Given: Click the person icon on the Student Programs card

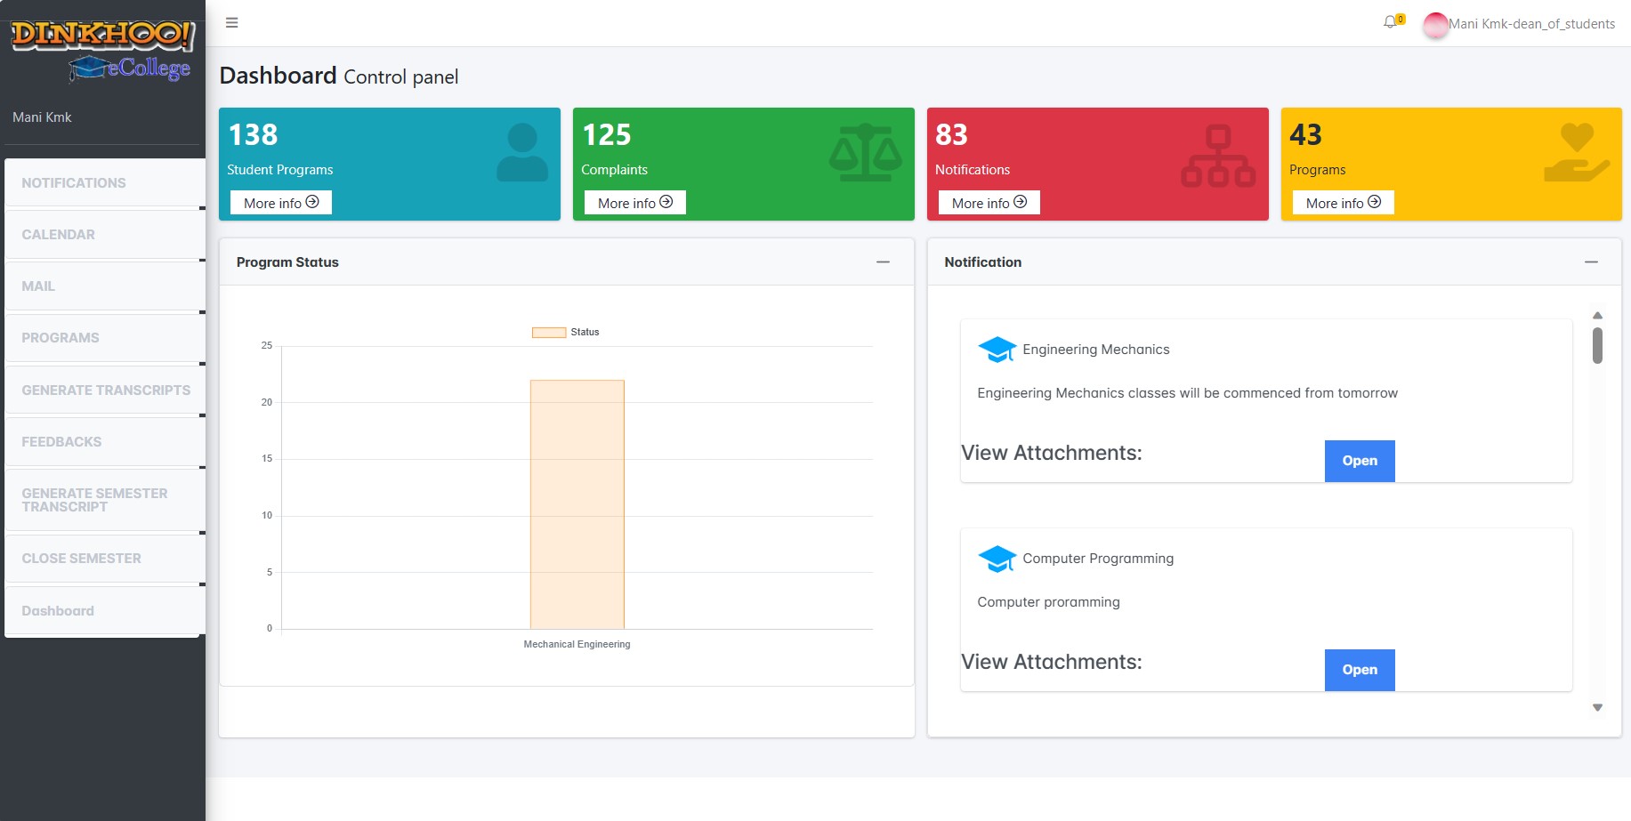Looking at the screenshot, I should pyautogui.click(x=522, y=152).
